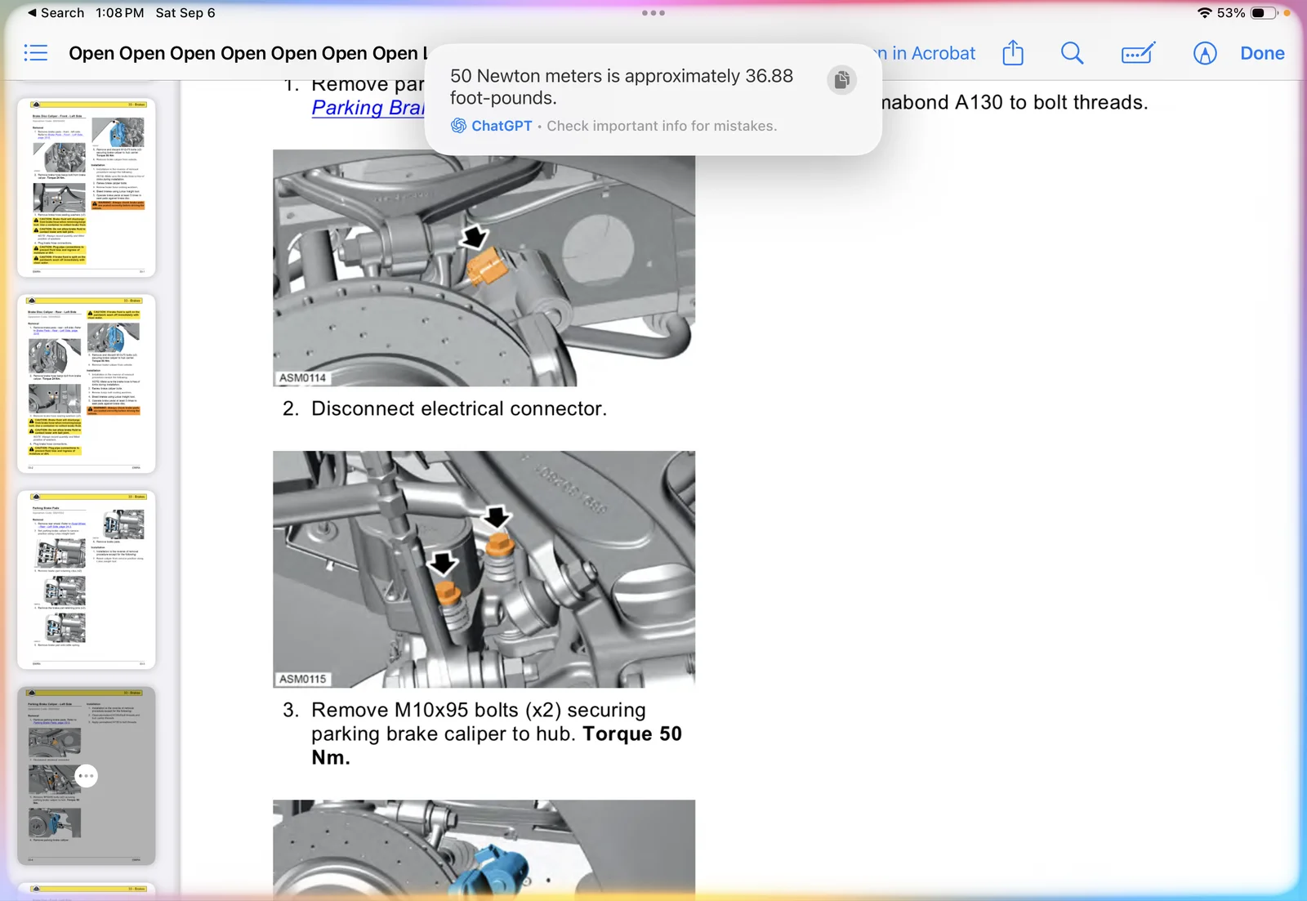Tap 'Check important info for mistakes' text
This screenshot has width=1307, height=901.
coord(662,126)
